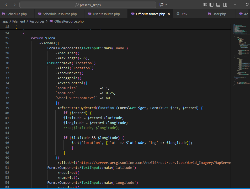Open the Copilot dropdown arrow

click(x=166, y=5)
